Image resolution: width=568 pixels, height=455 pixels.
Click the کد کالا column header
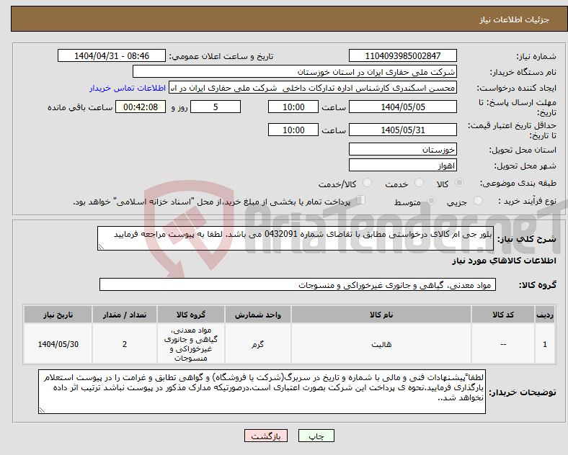click(503, 315)
